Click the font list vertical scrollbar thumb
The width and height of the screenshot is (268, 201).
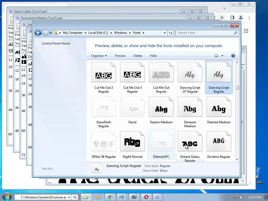(x=237, y=88)
